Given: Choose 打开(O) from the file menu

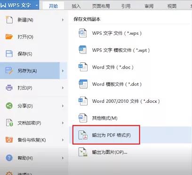Looking at the screenshot, I should click(25, 37).
